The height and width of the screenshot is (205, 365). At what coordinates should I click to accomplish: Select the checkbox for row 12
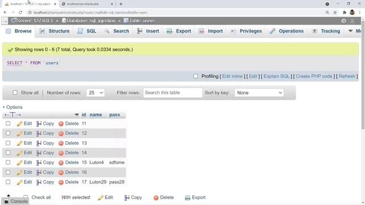click(8, 133)
